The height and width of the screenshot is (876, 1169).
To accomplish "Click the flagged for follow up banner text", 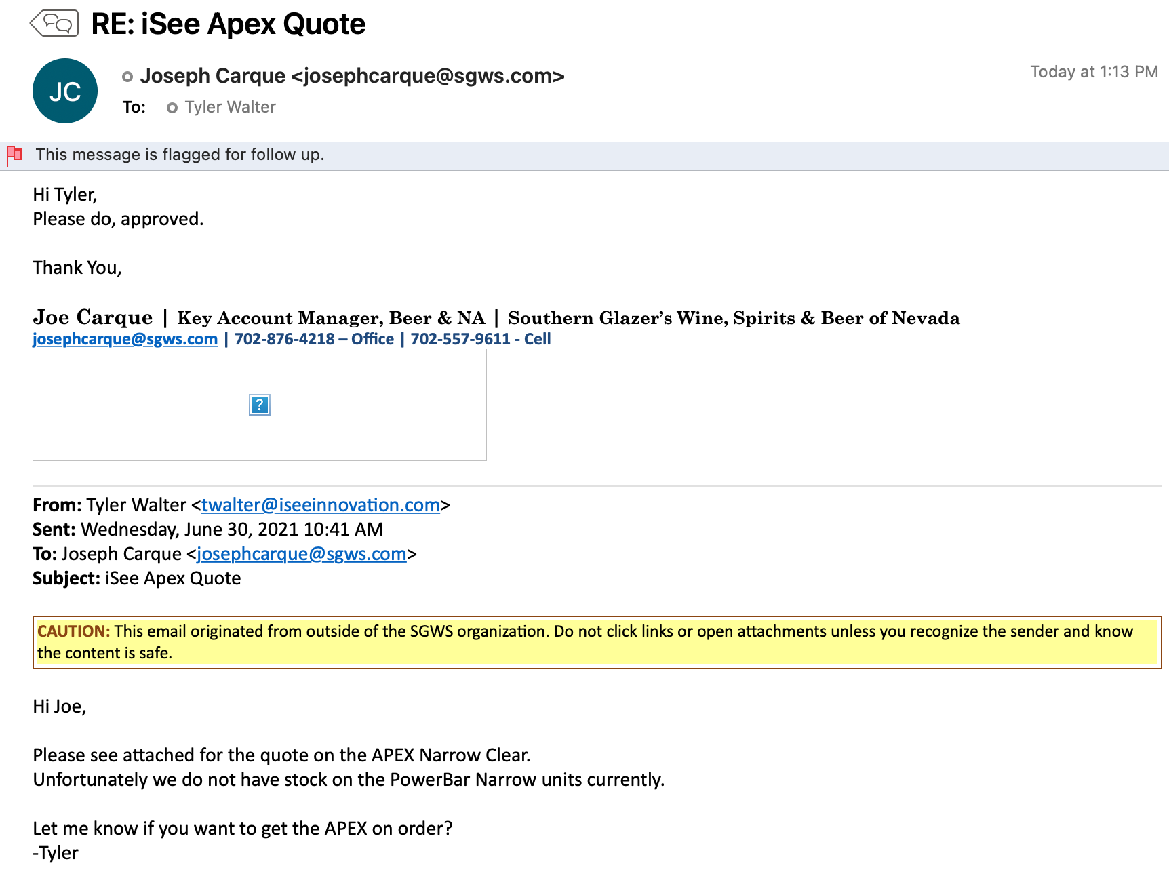I will [180, 155].
